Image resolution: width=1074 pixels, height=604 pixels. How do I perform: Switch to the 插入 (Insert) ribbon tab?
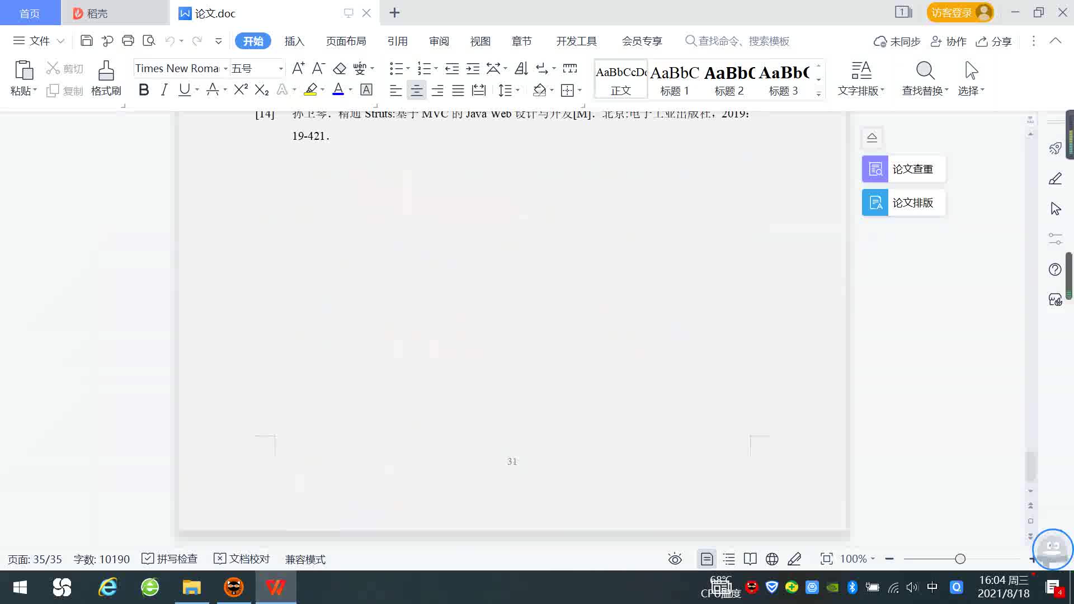(x=294, y=41)
